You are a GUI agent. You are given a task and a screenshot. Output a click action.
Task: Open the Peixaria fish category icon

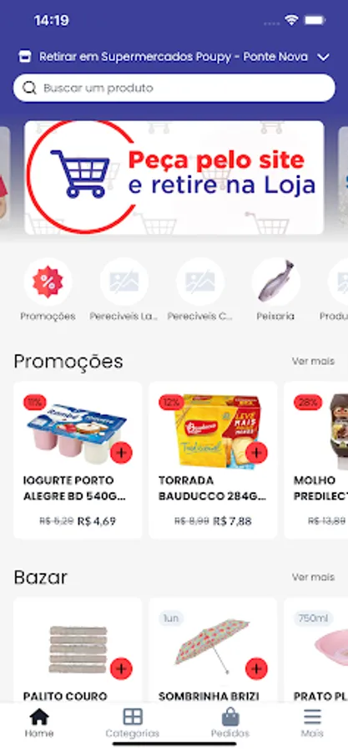click(275, 282)
